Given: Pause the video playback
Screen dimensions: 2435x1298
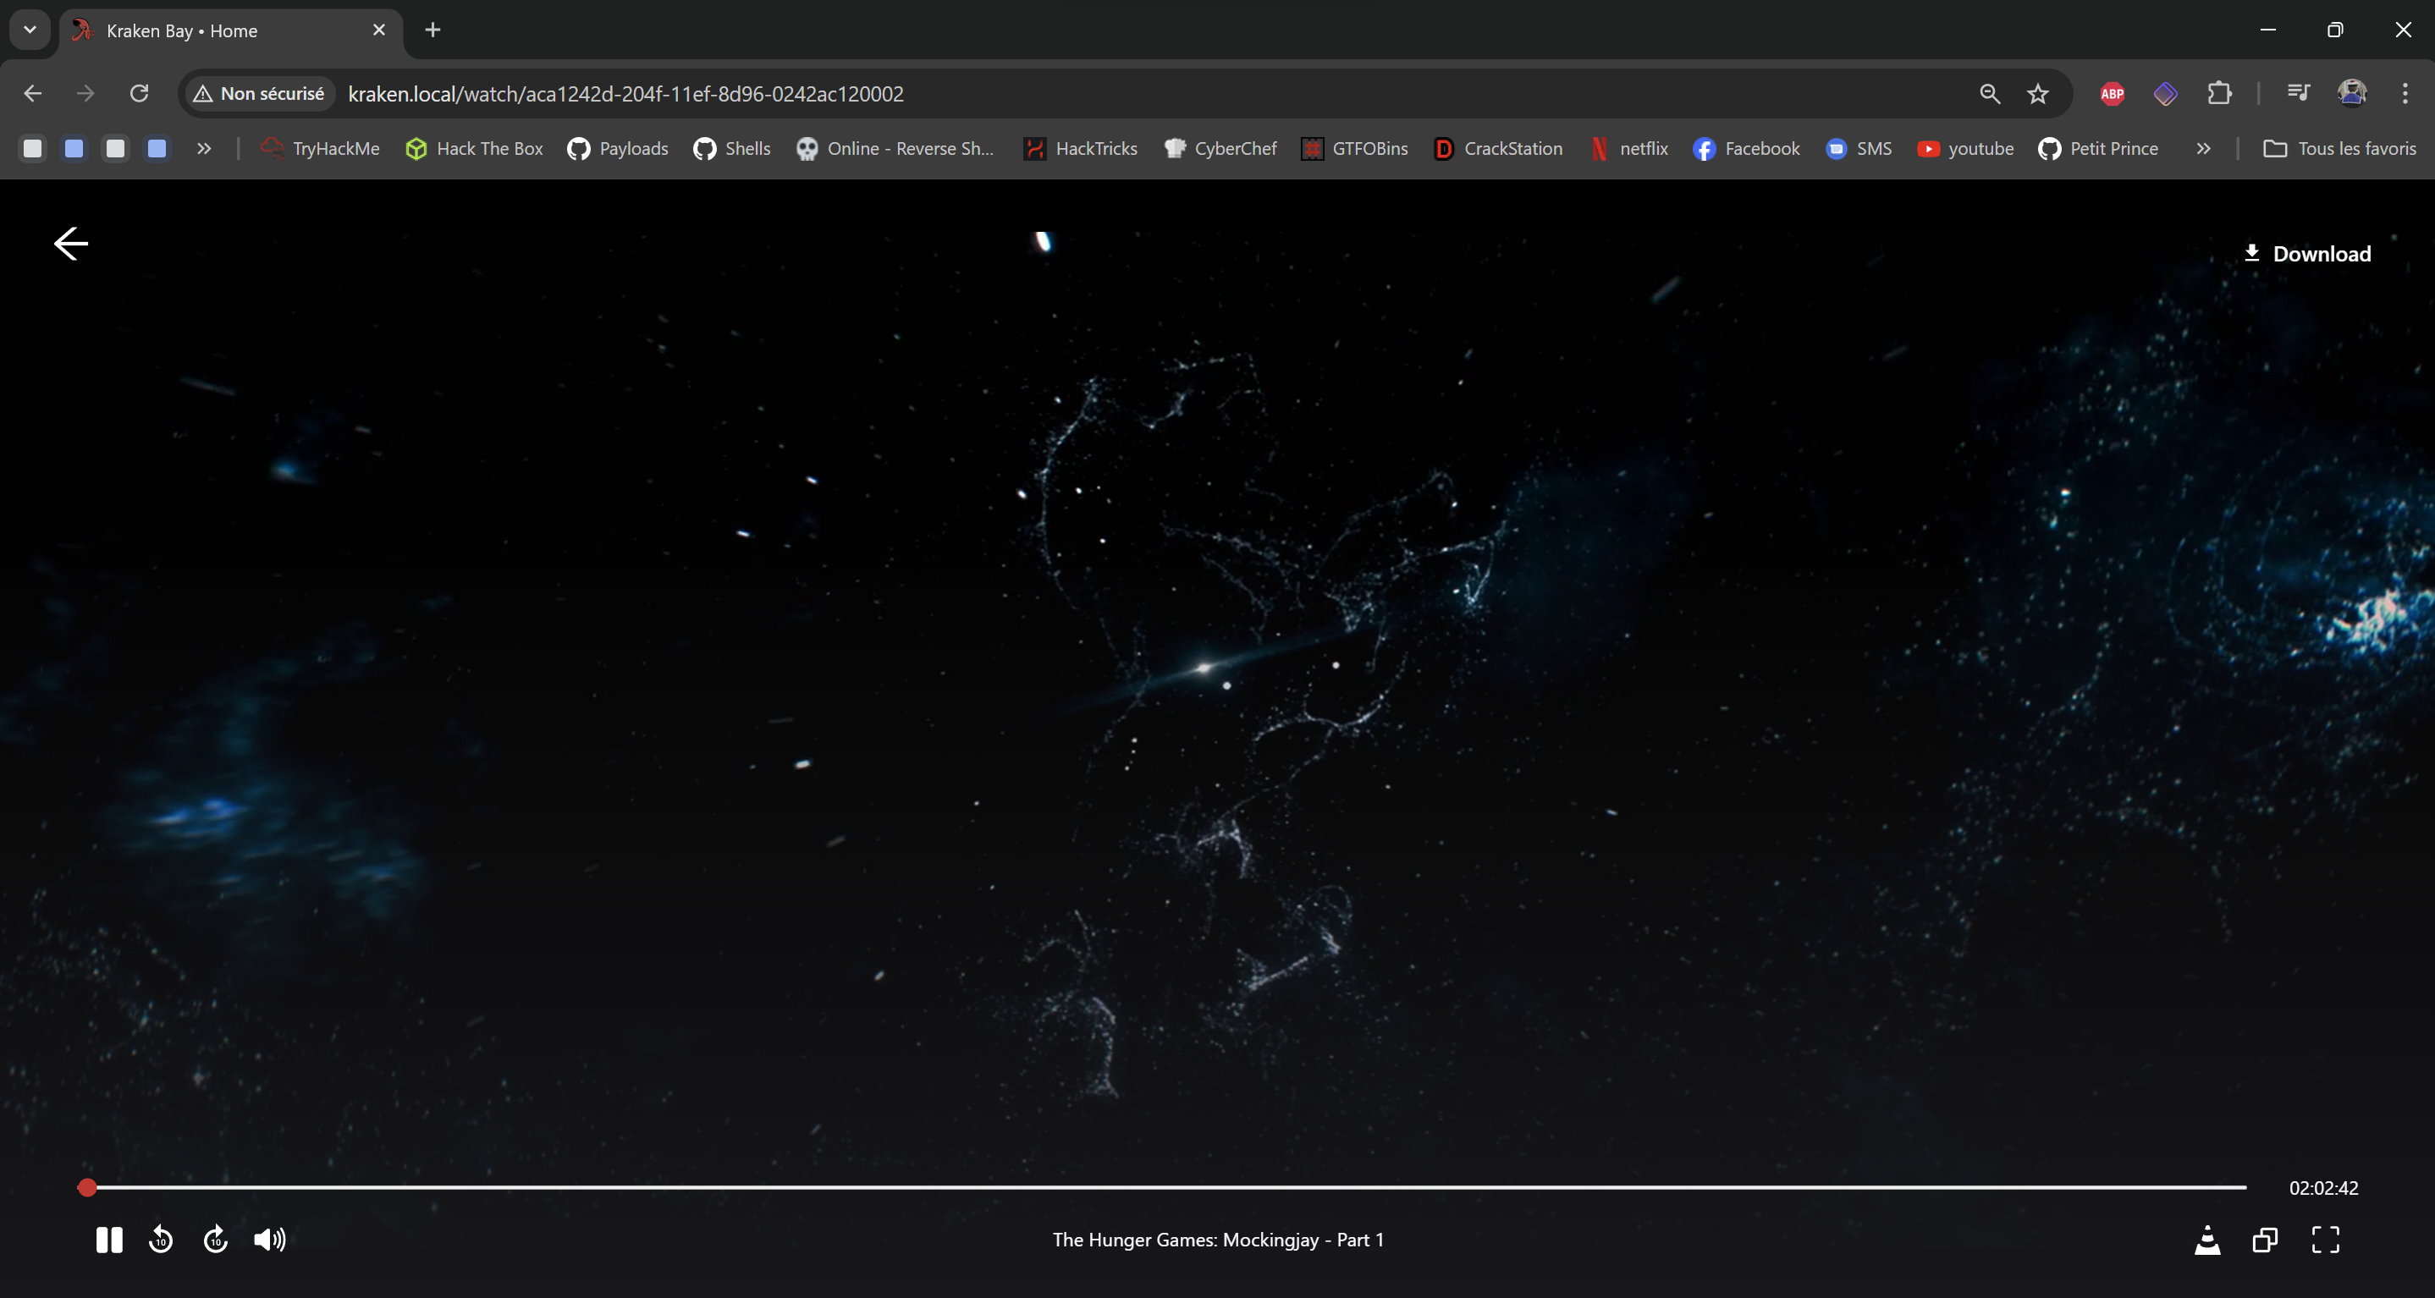Looking at the screenshot, I should coord(108,1240).
